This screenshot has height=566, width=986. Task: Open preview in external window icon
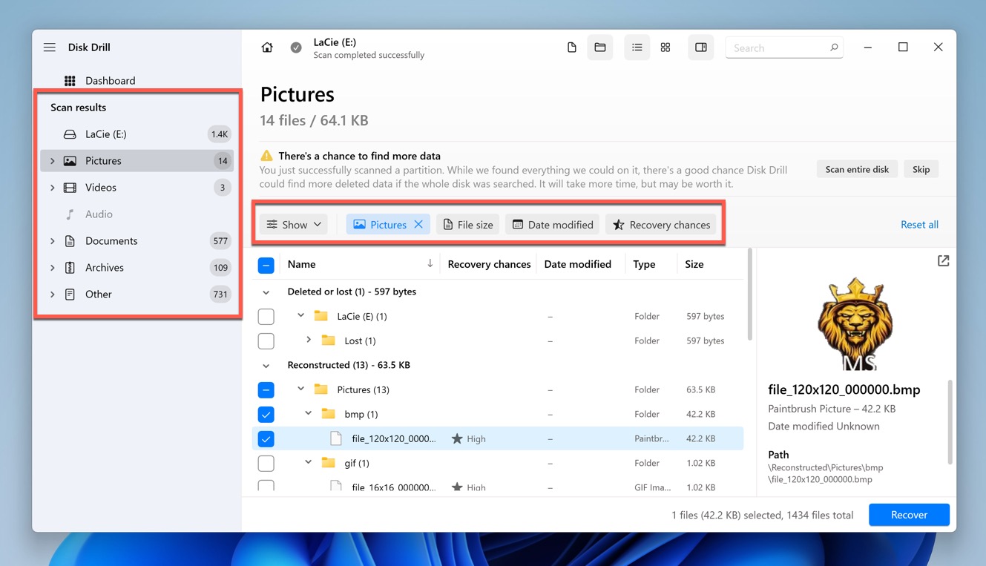943,261
